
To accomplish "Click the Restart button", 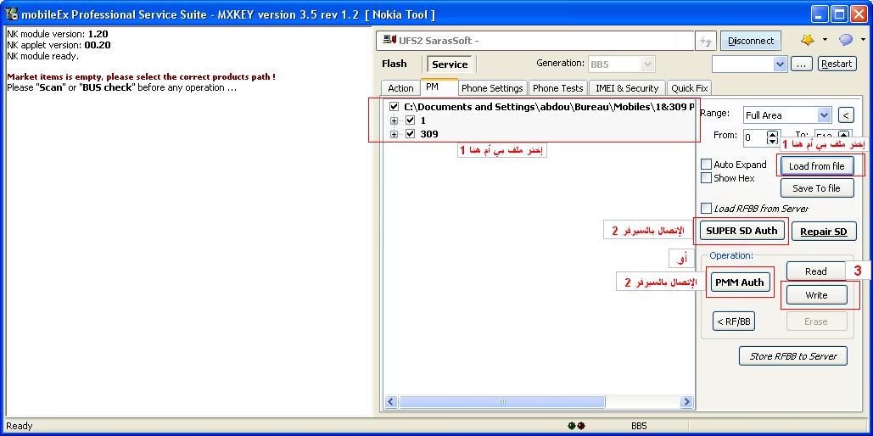I will click(x=837, y=64).
